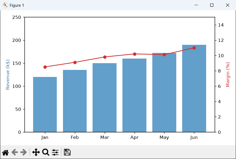The width and height of the screenshot is (236, 159).
Task: Close the Figure 1 window
Action: pos(228,5)
